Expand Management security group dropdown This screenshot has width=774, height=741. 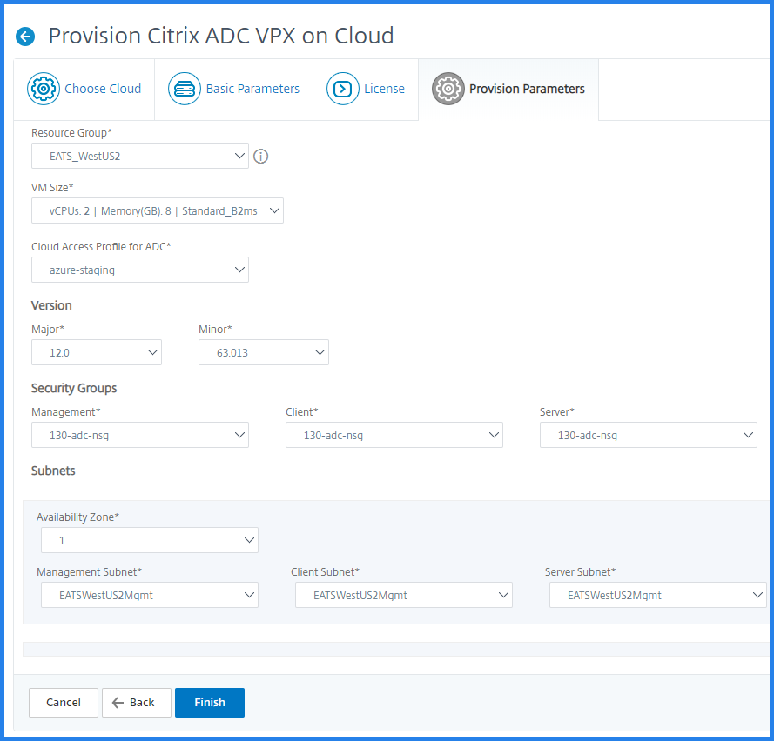pos(140,435)
